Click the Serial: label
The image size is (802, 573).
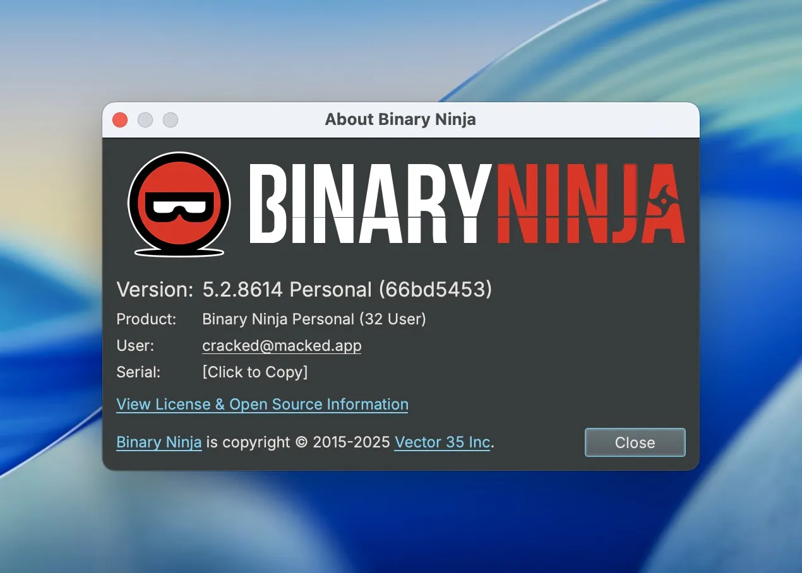pyautogui.click(x=139, y=372)
